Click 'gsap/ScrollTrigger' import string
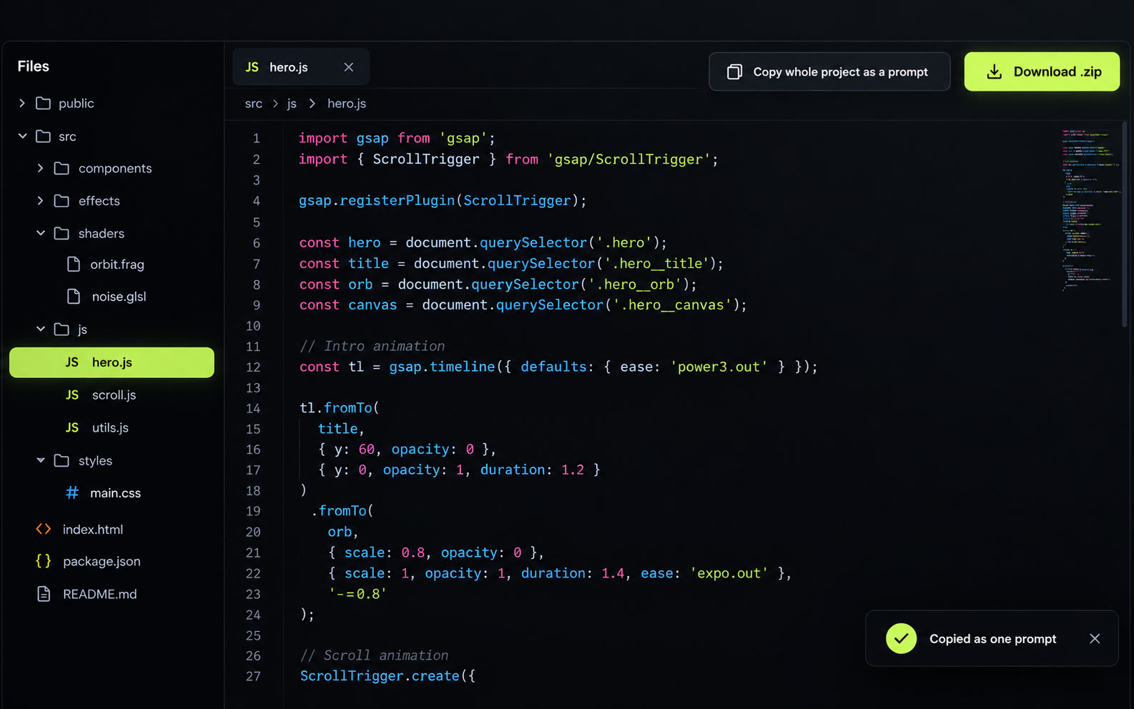This screenshot has width=1134, height=709. (x=629, y=159)
